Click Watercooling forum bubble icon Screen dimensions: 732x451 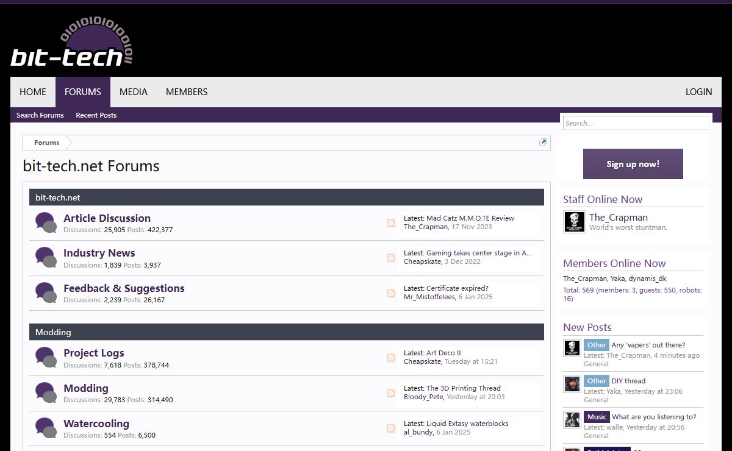(46, 428)
